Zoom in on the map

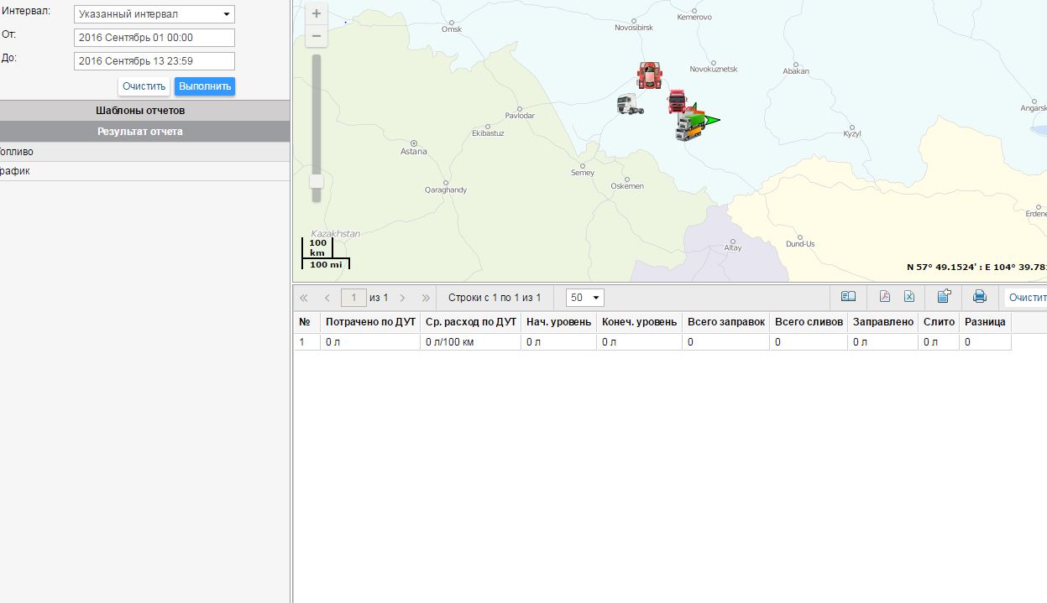point(317,13)
